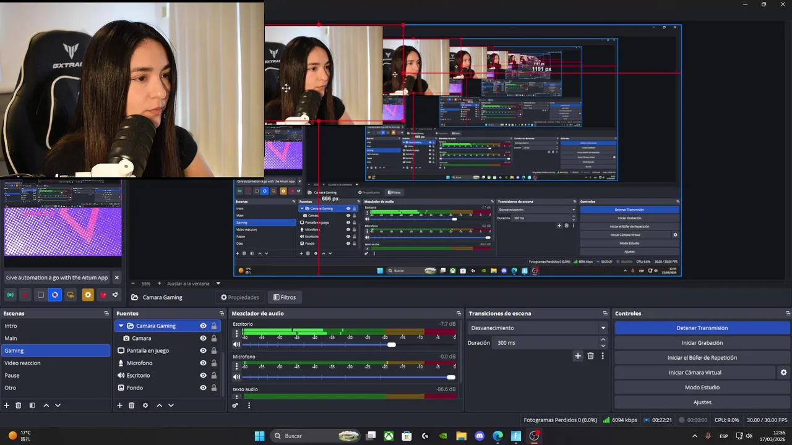
Task: Open Discord from Windows taskbar
Action: (480, 436)
